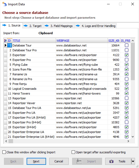Click the grid corner first-record icon

point(5,41)
